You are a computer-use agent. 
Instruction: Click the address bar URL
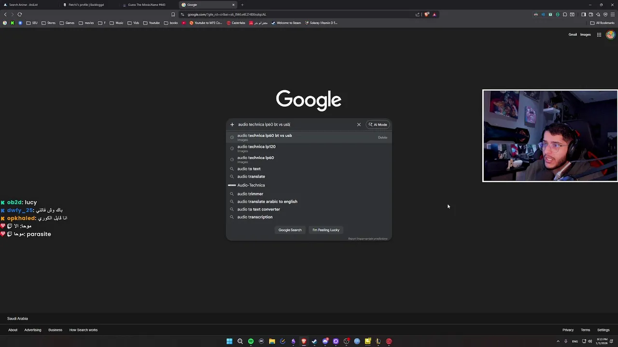pyautogui.click(x=227, y=14)
